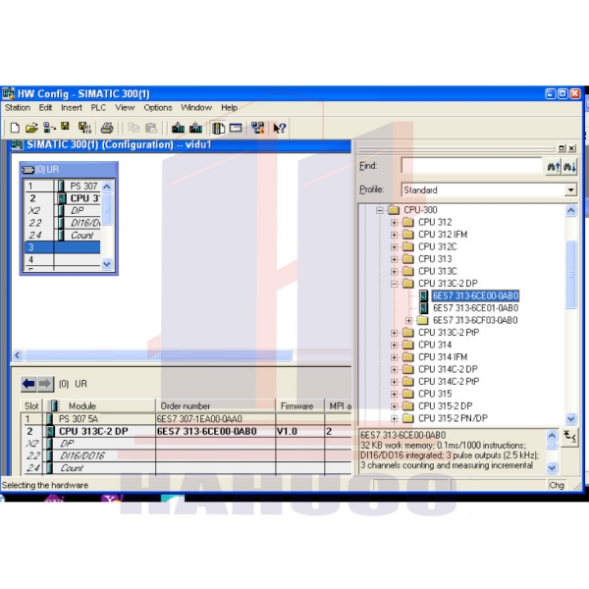
Task: Click the forward arrow above module table
Action: (45, 384)
